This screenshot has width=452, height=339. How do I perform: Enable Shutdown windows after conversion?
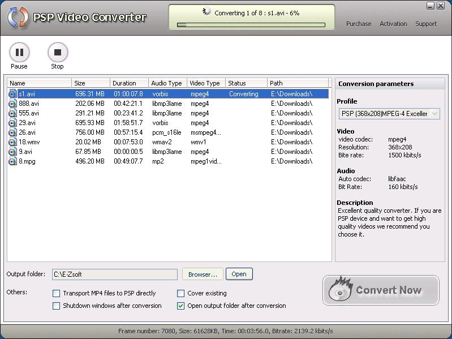[x=56, y=306]
